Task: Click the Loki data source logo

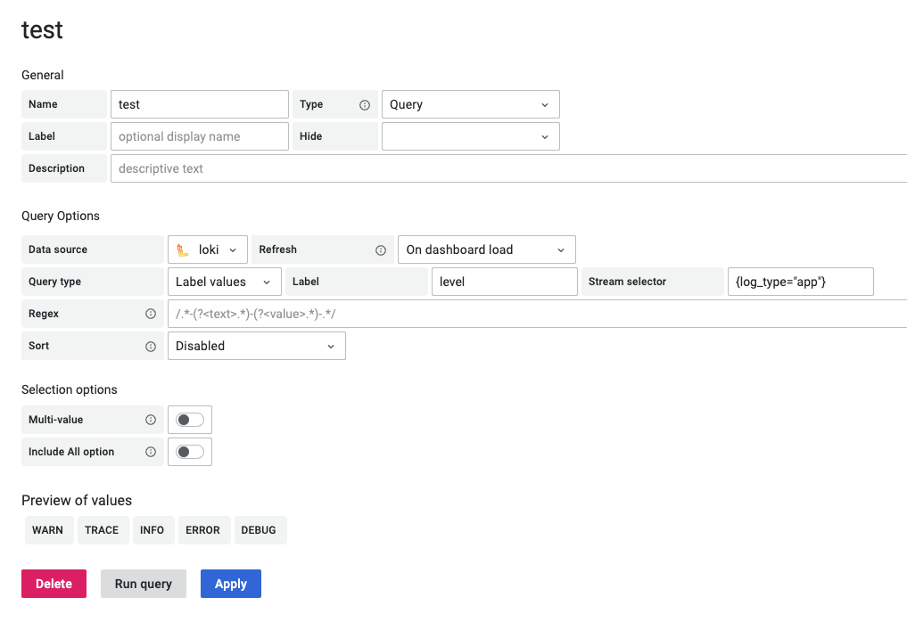Action: [x=183, y=250]
